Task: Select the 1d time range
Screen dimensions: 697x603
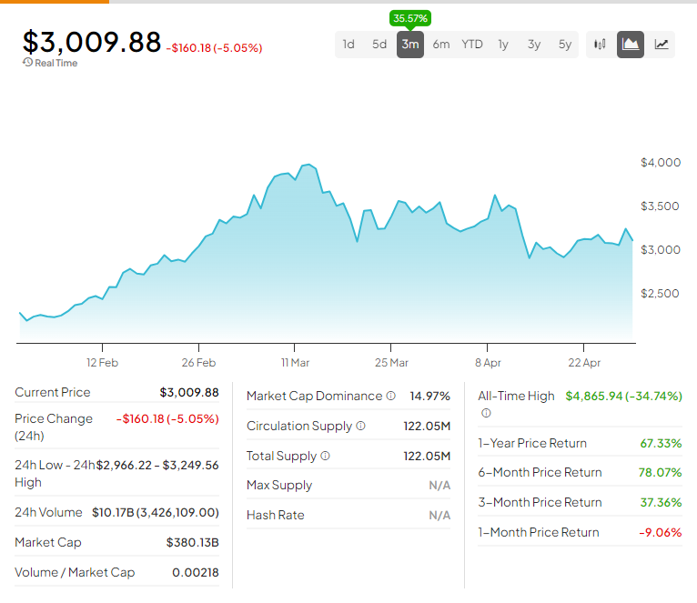Action: coord(348,45)
